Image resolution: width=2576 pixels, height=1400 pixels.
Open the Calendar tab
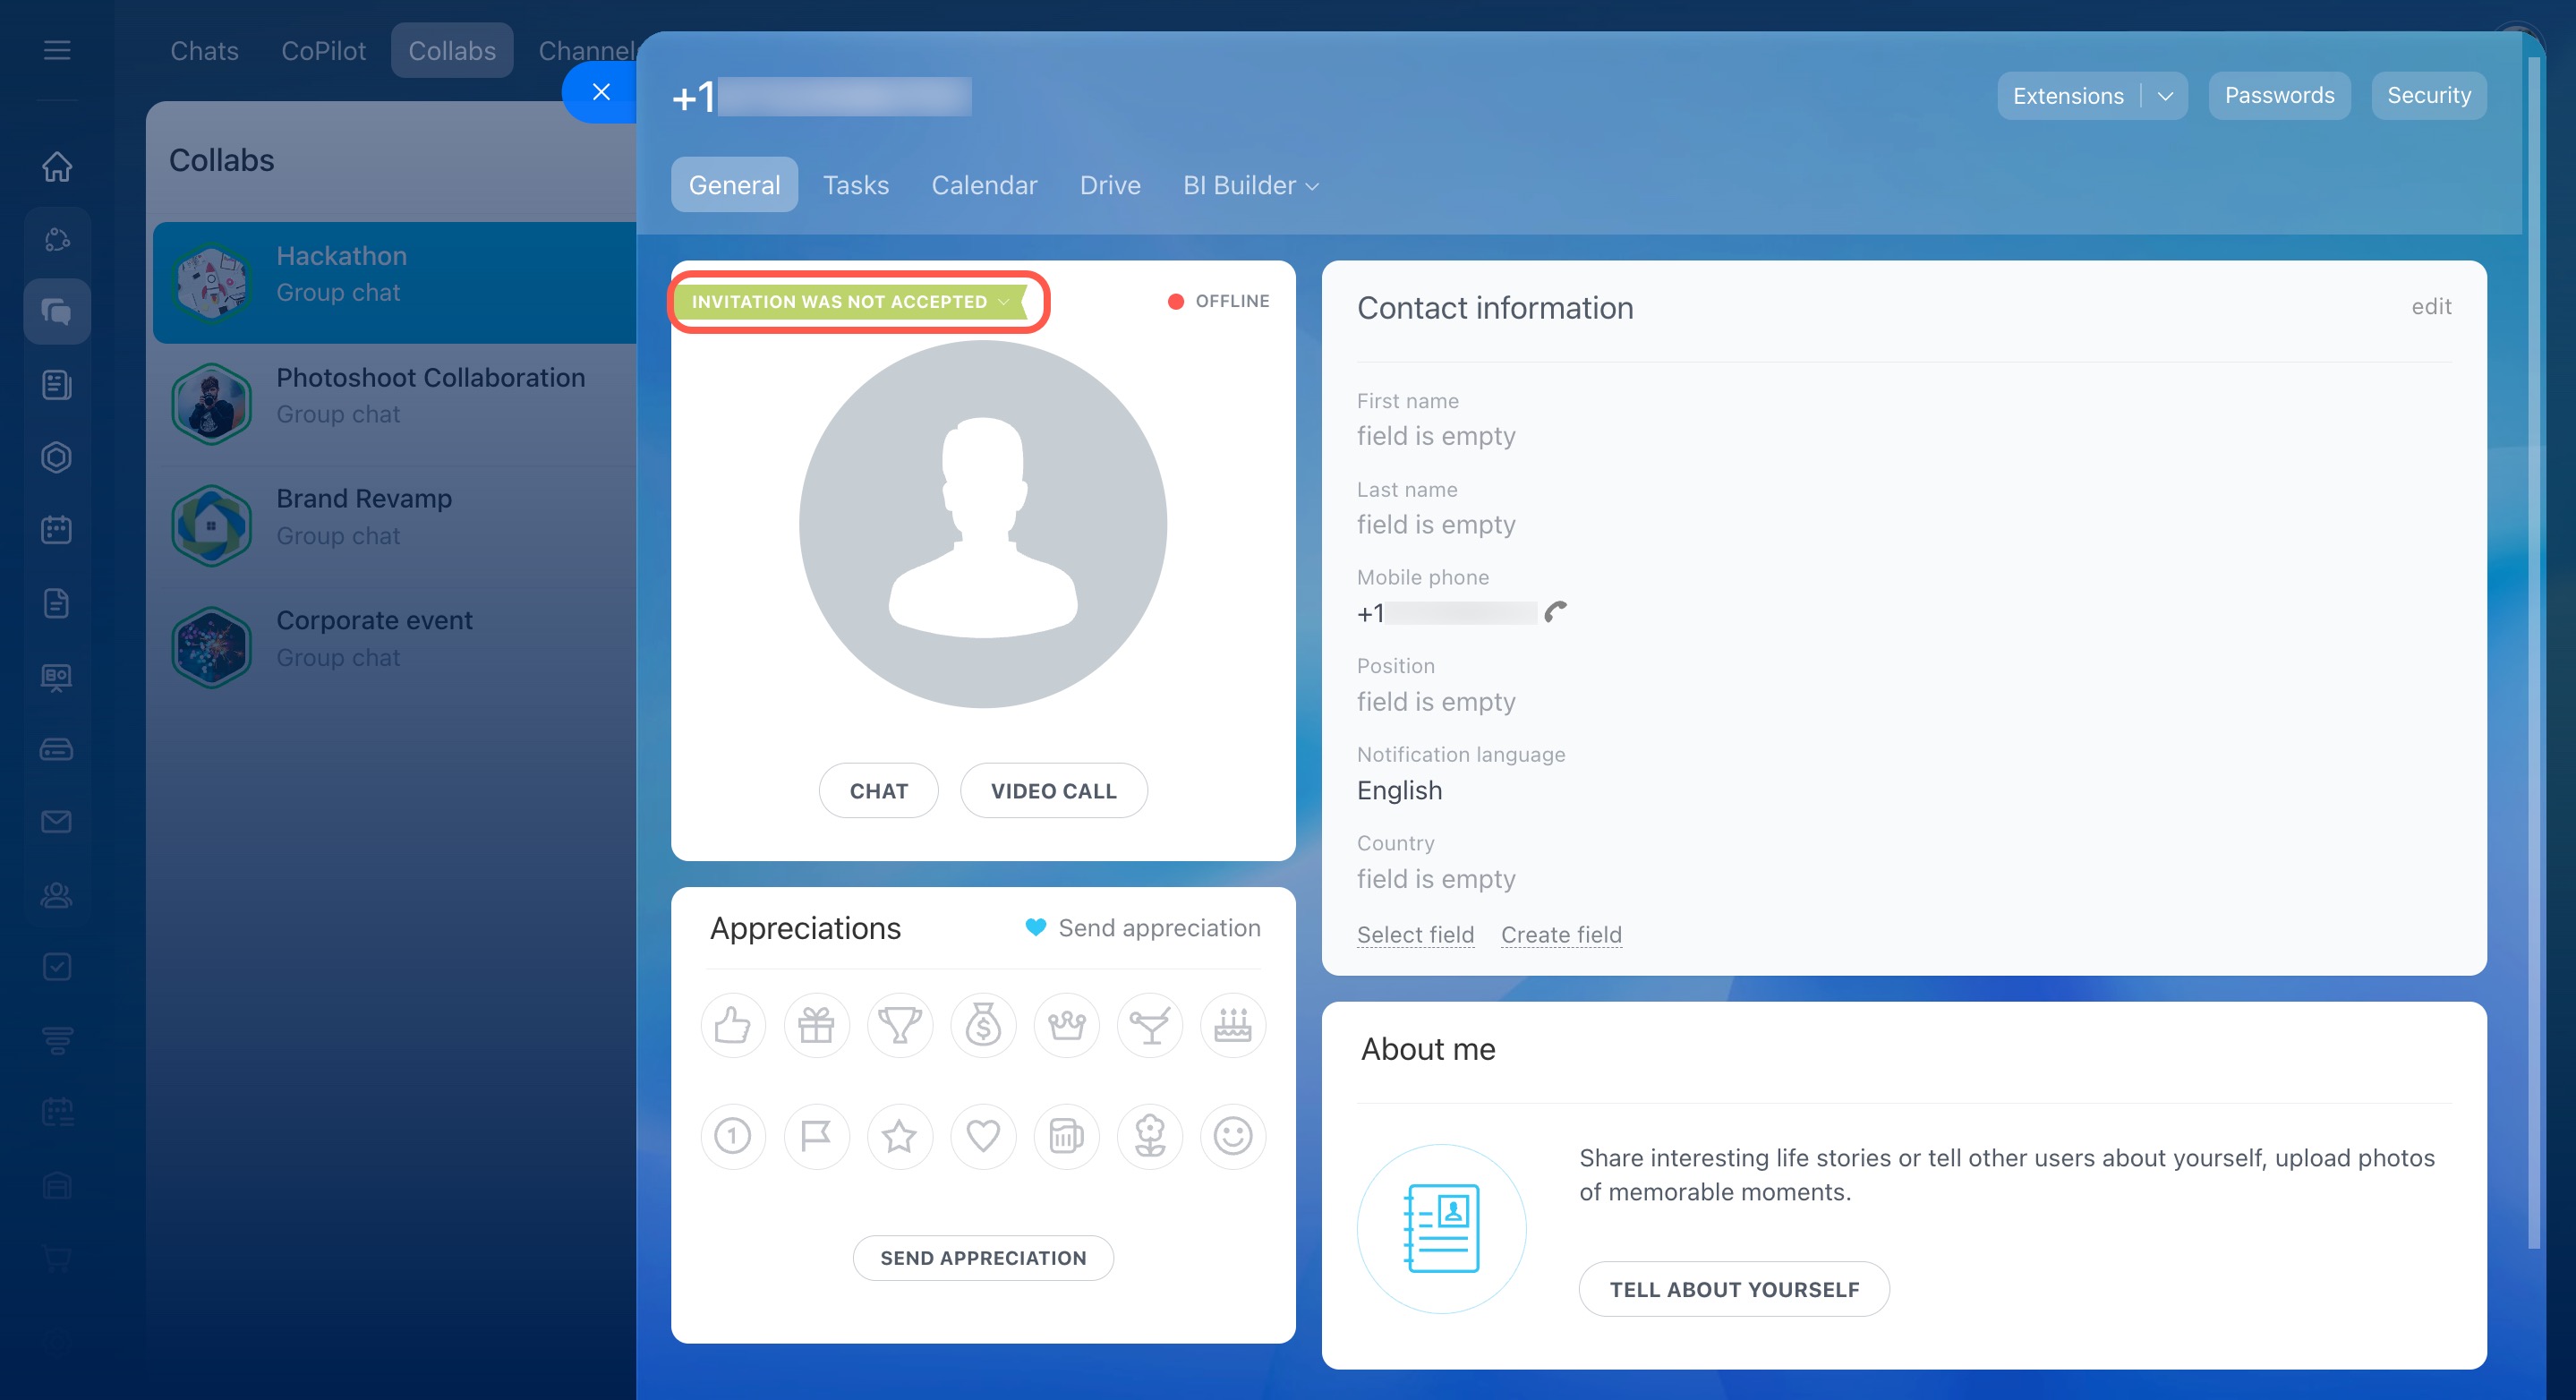point(983,186)
